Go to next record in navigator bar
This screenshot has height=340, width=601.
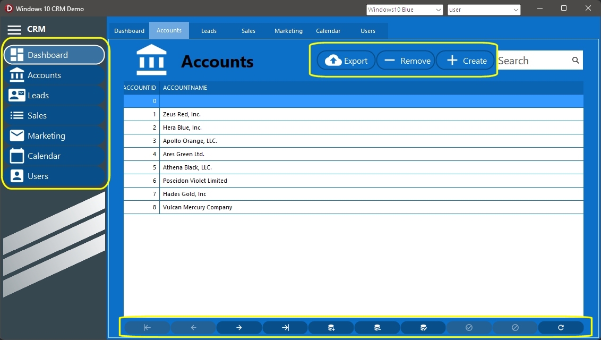(239, 328)
